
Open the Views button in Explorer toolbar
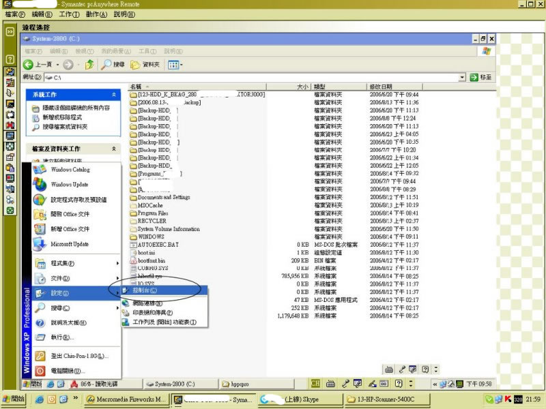click(175, 64)
